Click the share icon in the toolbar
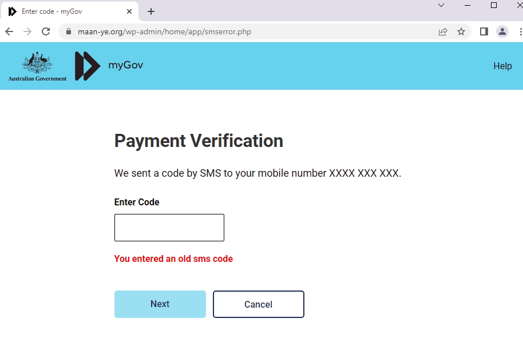Viewport: 523px width, 346px height. [443, 32]
